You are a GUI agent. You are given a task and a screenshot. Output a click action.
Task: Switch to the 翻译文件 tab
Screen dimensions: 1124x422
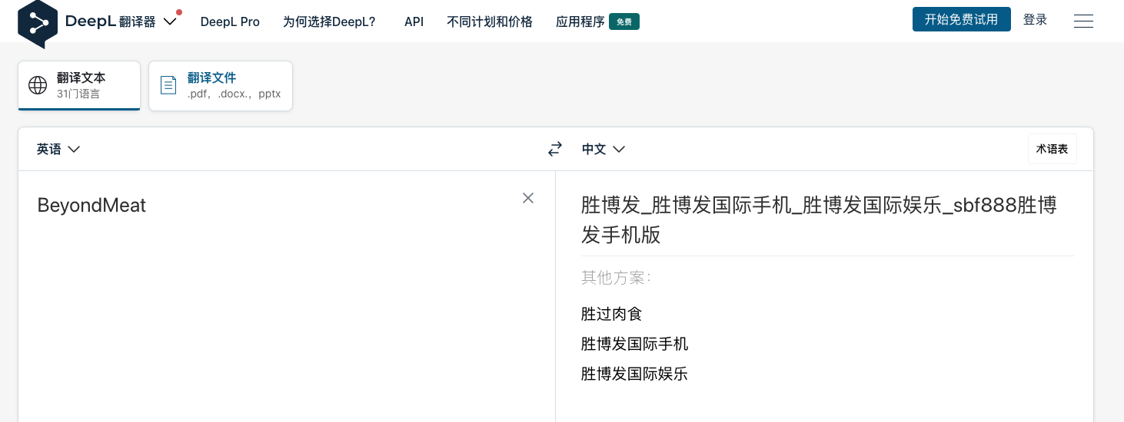(x=221, y=85)
